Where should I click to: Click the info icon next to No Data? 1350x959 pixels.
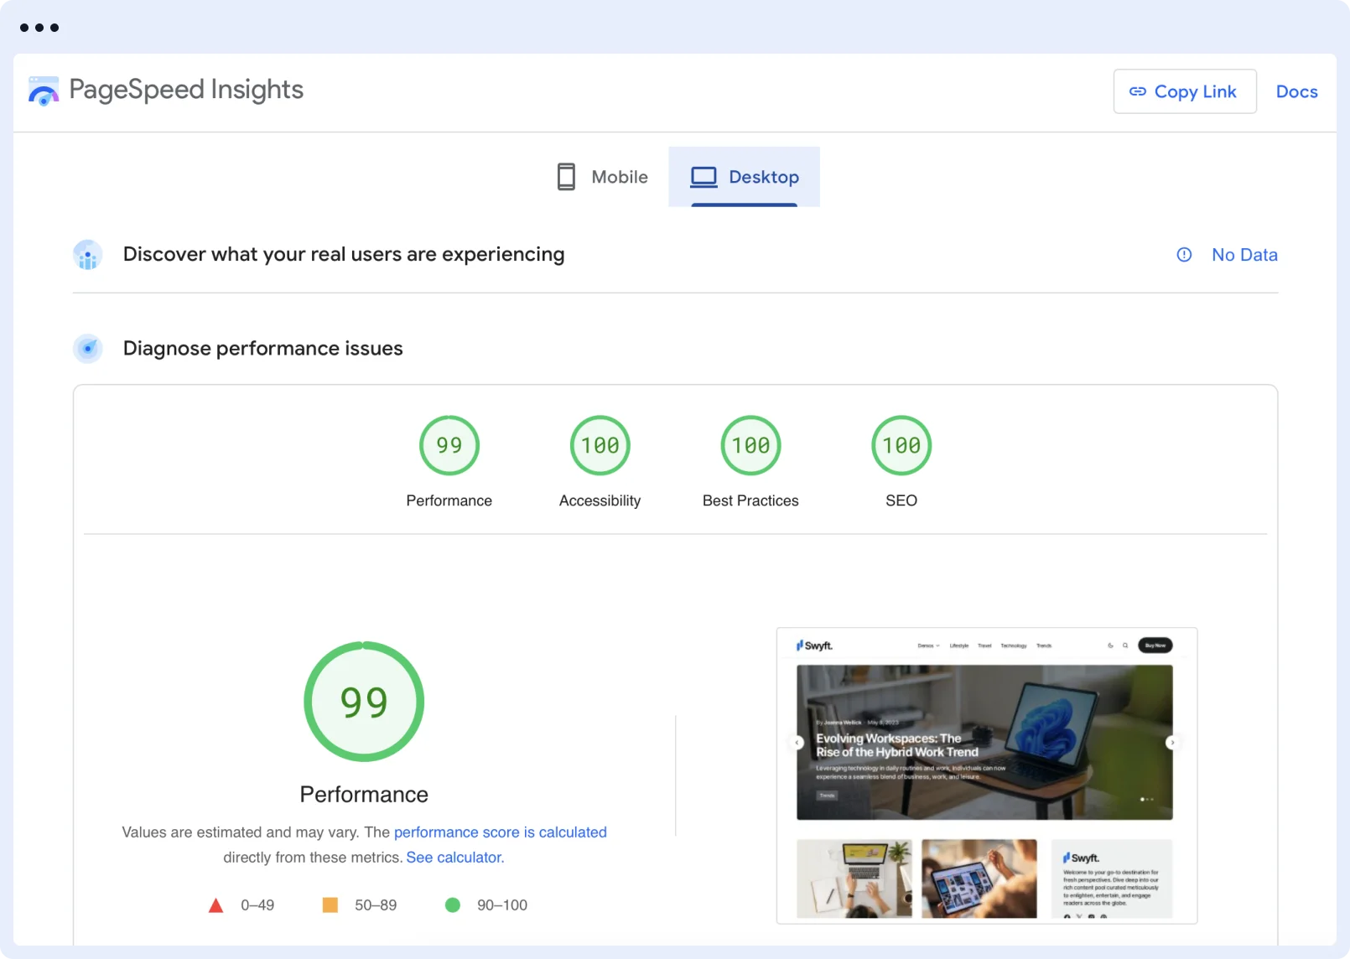(1183, 254)
